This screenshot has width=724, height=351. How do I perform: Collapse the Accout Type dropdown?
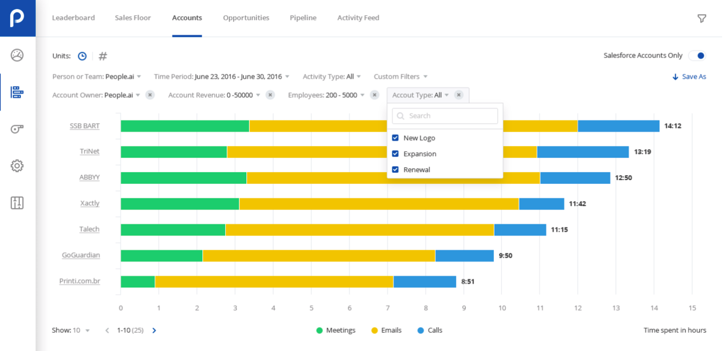pyautogui.click(x=420, y=95)
